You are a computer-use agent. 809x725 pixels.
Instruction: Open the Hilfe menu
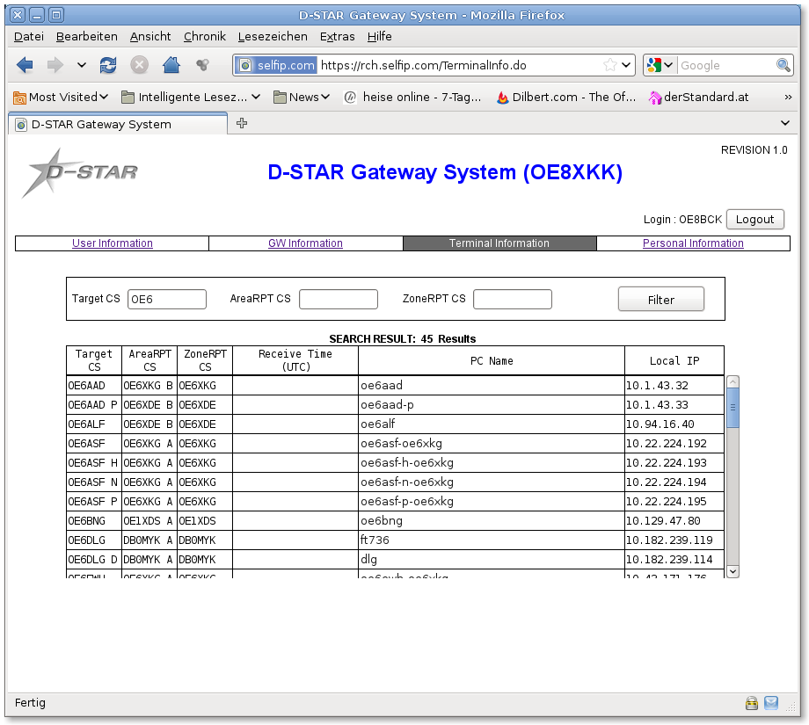(x=380, y=37)
